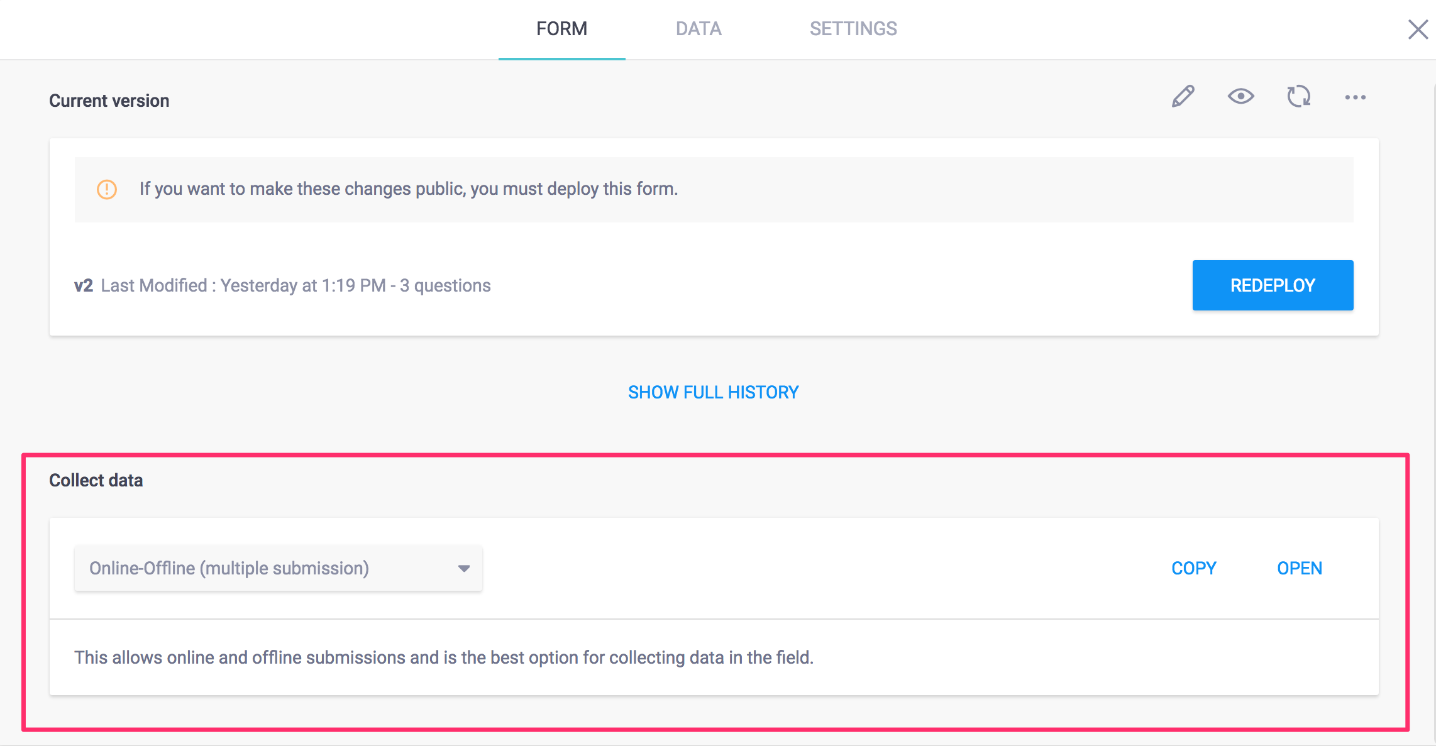Open the SETTINGS tab
Screen dimensions: 1436x746
(x=853, y=29)
